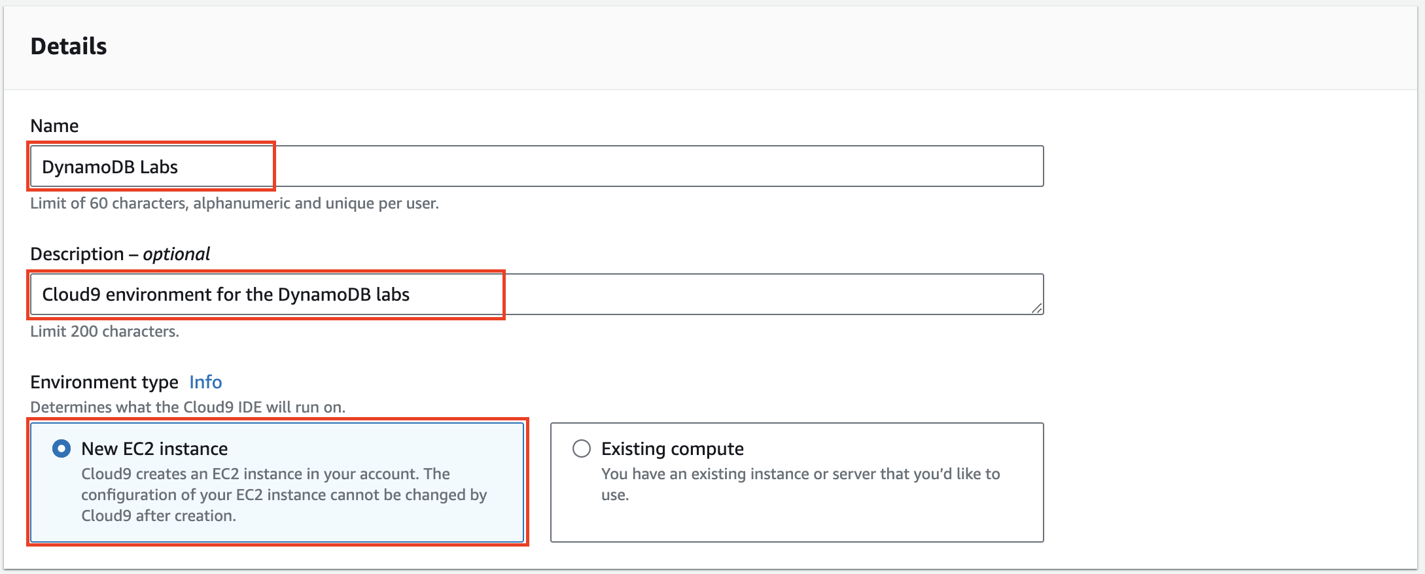1425x574 pixels.
Task: Open the Environment type Info link
Action: (x=205, y=382)
